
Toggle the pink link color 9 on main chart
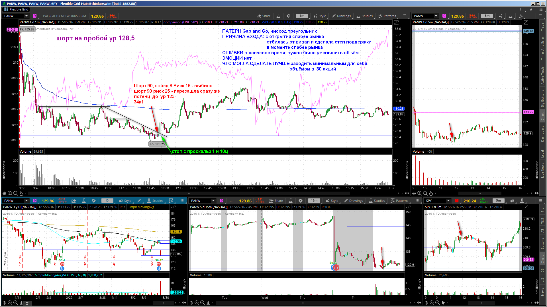tap(34, 16)
